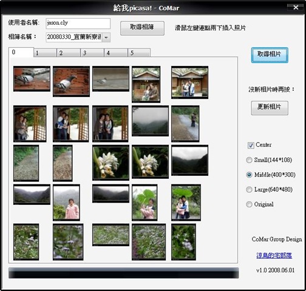The width and height of the screenshot is (306, 291).
Task: Select the person walking on path thumbnail
Action: tap(185, 124)
